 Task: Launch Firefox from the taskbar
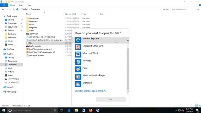91,110
